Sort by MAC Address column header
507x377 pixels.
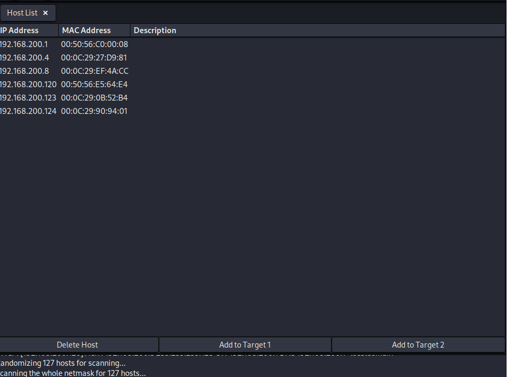click(x=86, y=30)
